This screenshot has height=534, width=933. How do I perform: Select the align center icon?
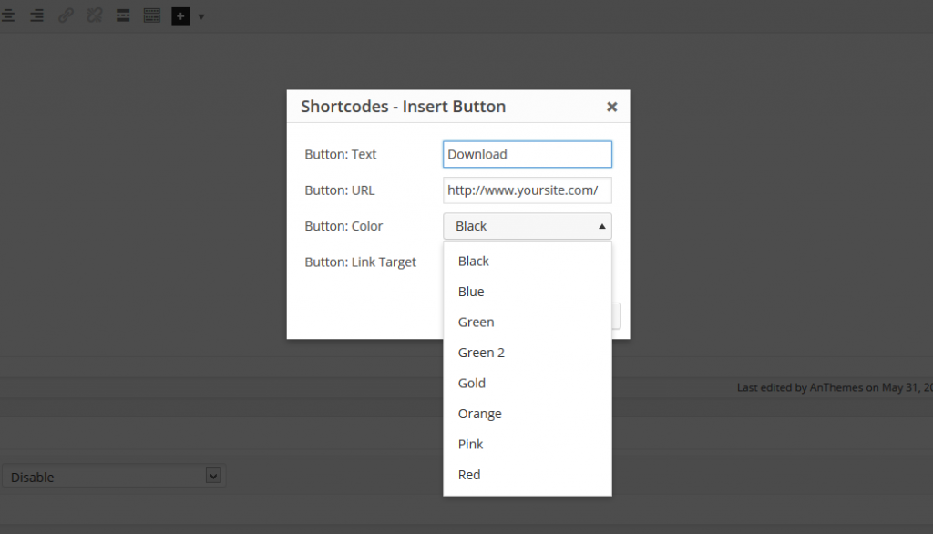[x=8, y=15]
